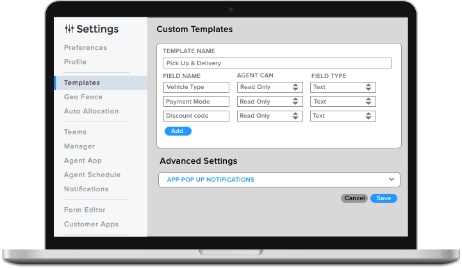
Task: Select Templates in the sidebar
Action: pos(81,83)
